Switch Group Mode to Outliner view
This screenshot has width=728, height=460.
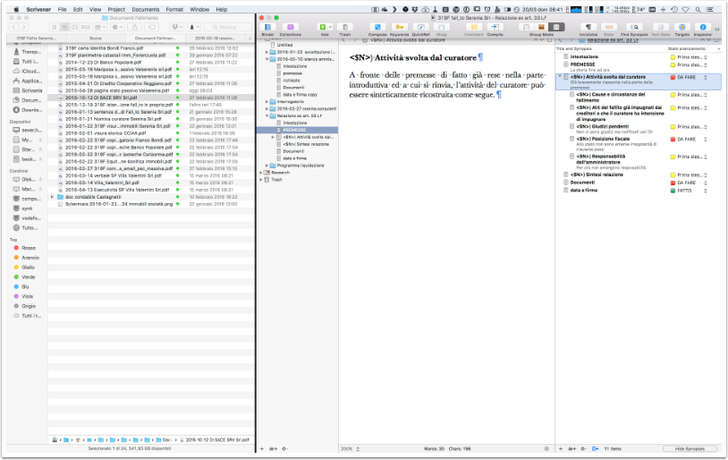click(556, 28)
